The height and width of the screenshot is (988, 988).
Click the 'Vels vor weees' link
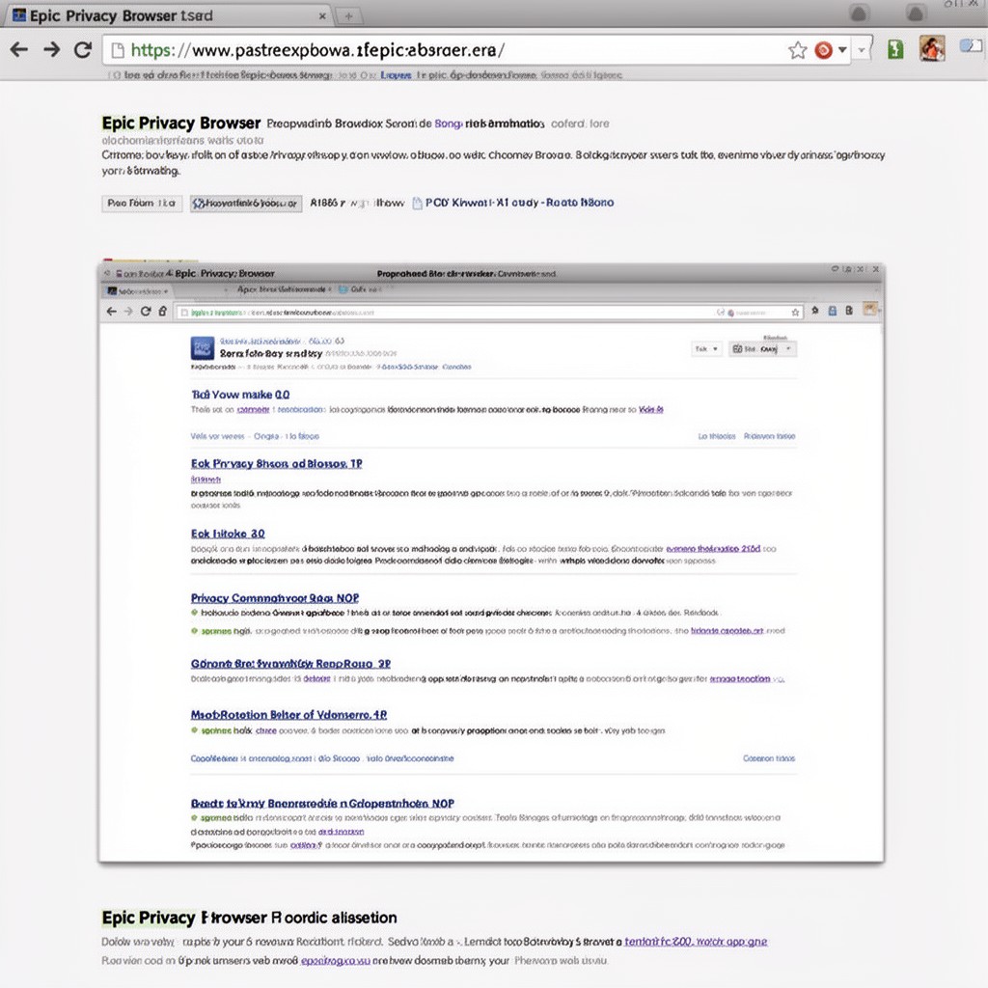[x=217, y=436]
